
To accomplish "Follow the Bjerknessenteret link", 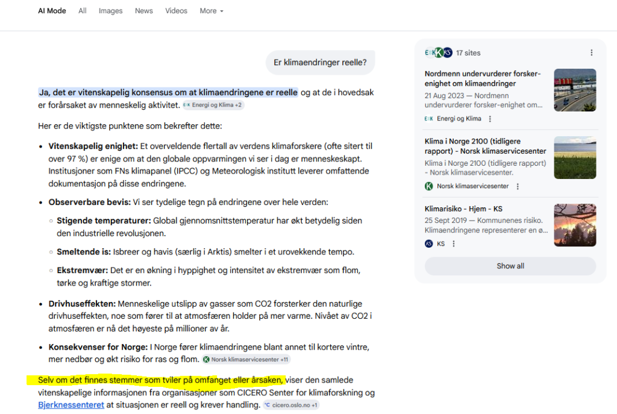I will pos(71,405).
